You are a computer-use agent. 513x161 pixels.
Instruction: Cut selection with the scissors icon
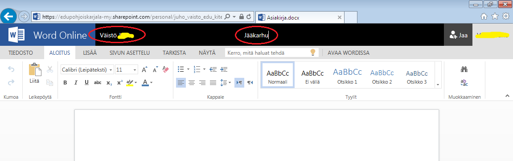[x=50, y=69]
